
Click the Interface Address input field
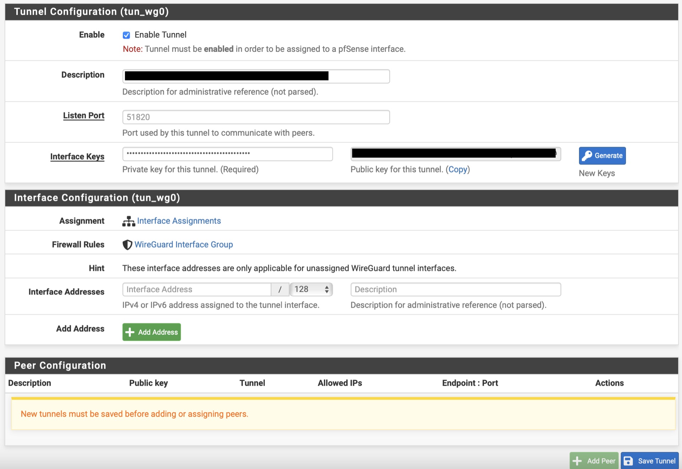click(x=196, y=289)
